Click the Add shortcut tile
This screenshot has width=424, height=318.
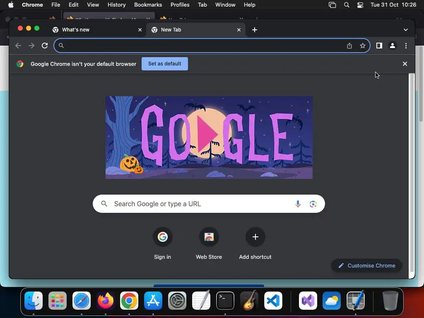click(255, 244)
